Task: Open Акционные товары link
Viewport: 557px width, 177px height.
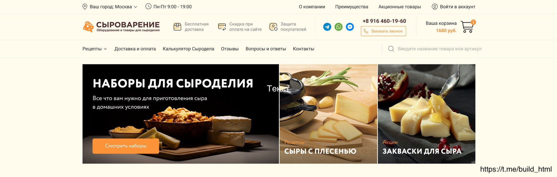Action: point(399,7)
